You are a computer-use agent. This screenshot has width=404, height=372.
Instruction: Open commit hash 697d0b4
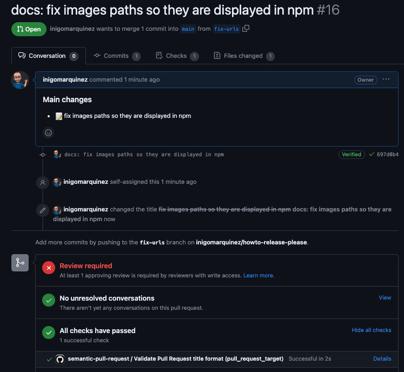pyautogui.click(x=388, y=154)
